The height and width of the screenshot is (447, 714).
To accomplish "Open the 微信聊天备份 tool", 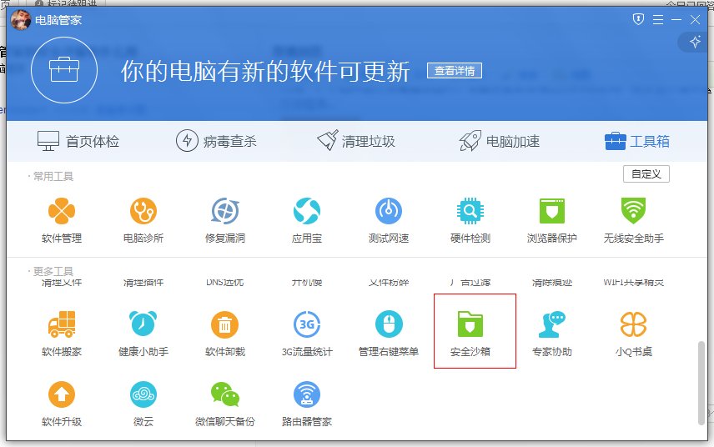I will (x=225, y=404).
